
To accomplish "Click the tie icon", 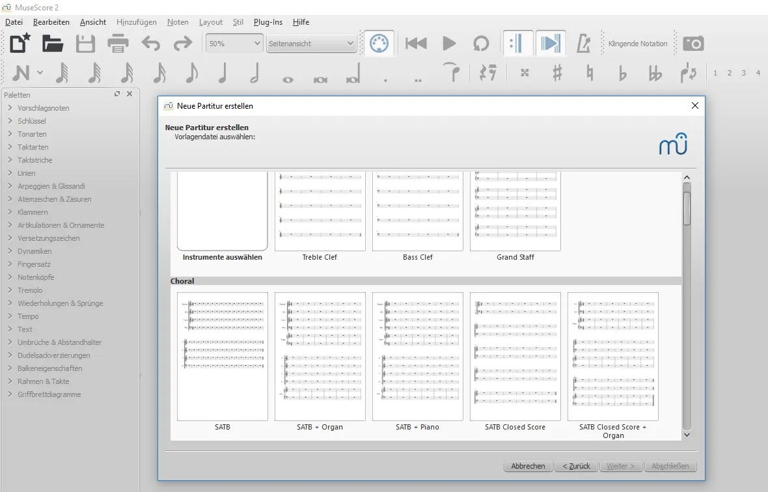I will 451,72.
